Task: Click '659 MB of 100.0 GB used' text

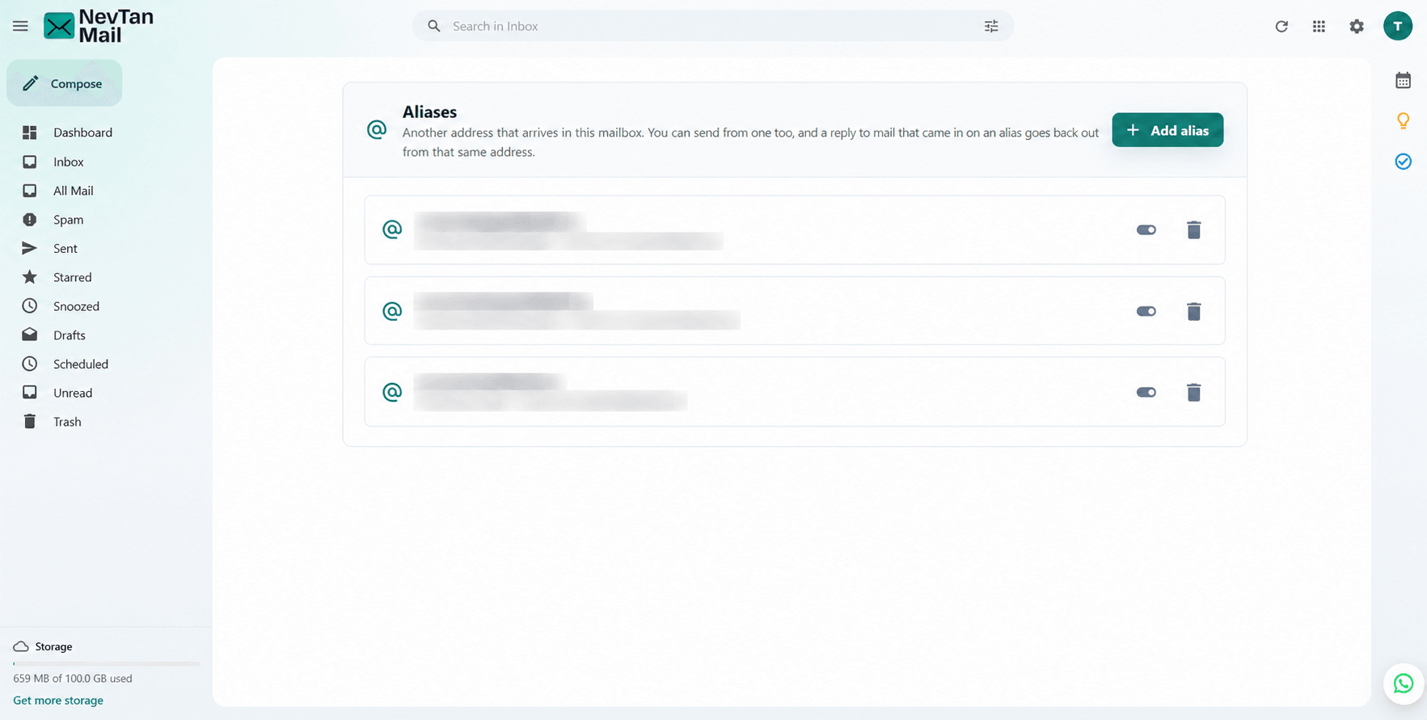Action: [x=73, y=679]
